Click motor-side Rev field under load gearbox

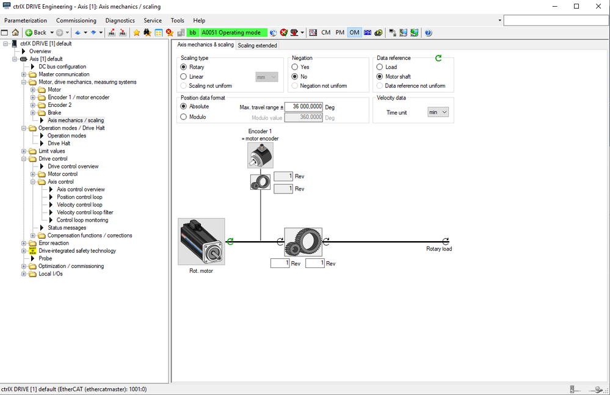click(x=280, y=263)
